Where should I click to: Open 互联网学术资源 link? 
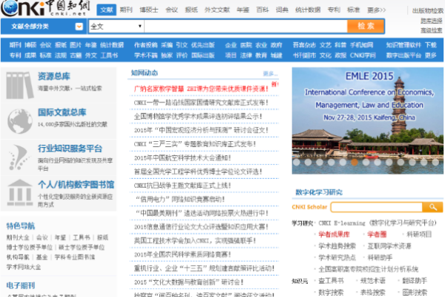[x=389, y=246]
